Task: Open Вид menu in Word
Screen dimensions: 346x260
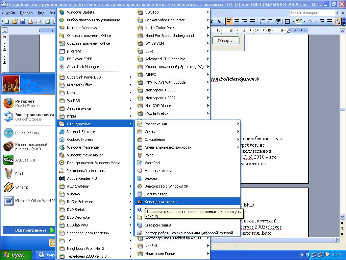Action: click(41, 13)
